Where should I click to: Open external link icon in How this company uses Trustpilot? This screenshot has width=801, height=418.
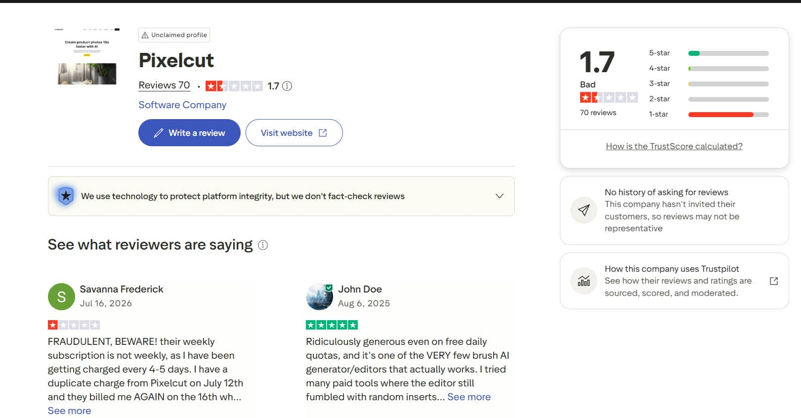tap(774, 281)
